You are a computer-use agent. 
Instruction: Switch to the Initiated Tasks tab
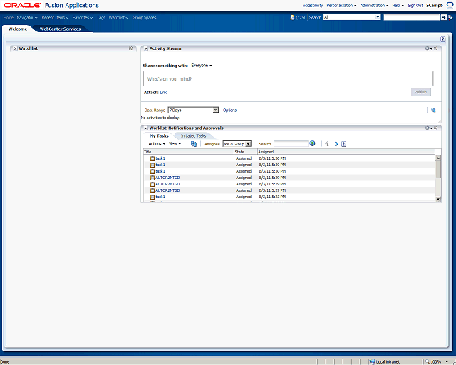coord(193,136)
